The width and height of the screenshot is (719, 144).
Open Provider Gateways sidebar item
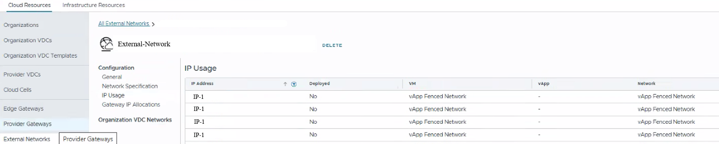tap(28, 124)
